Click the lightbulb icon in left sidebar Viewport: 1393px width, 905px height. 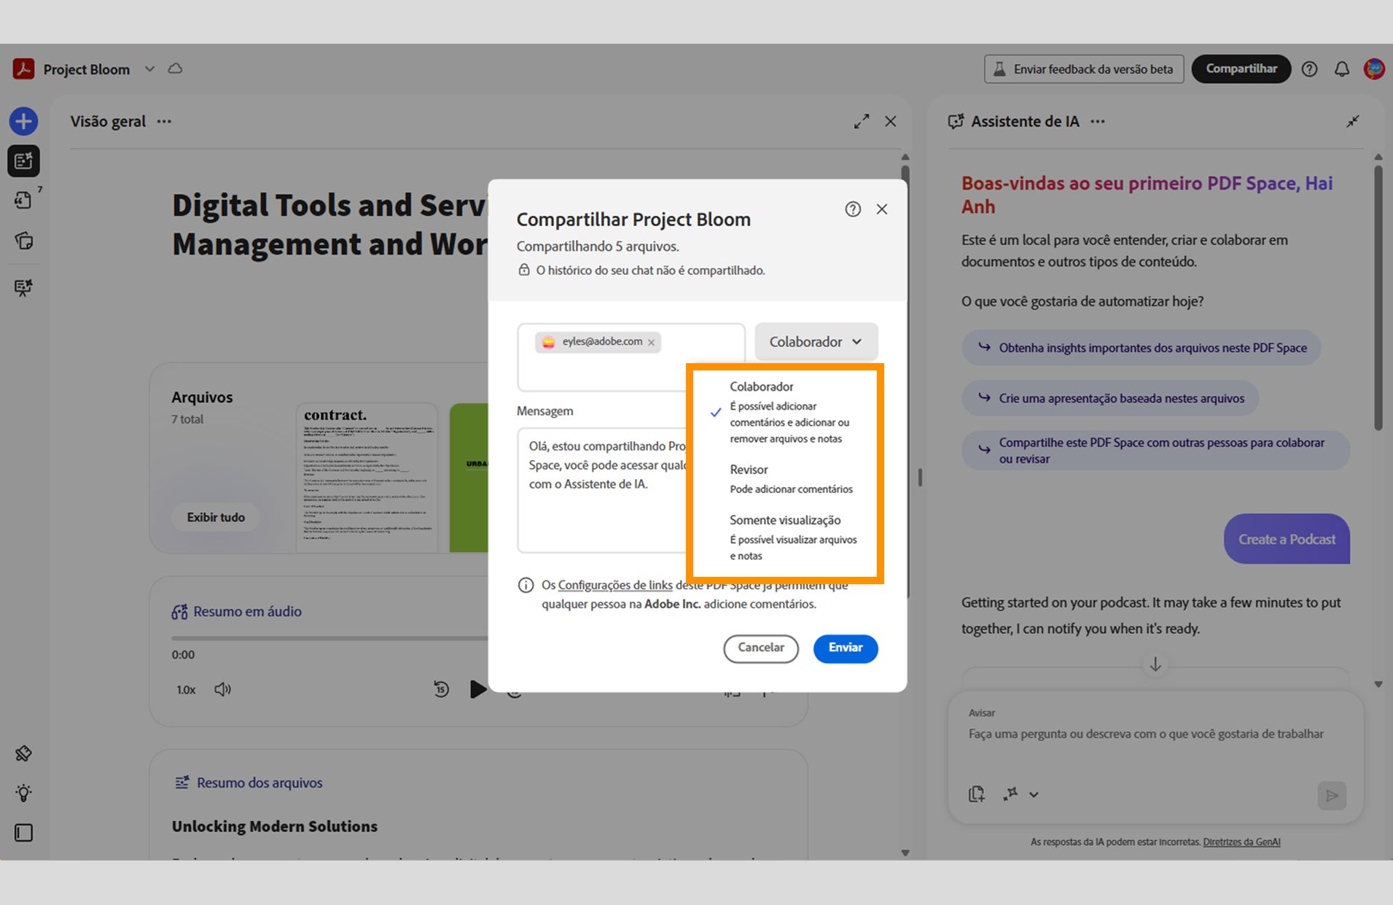pyautogui.click(x=23, y=793)
